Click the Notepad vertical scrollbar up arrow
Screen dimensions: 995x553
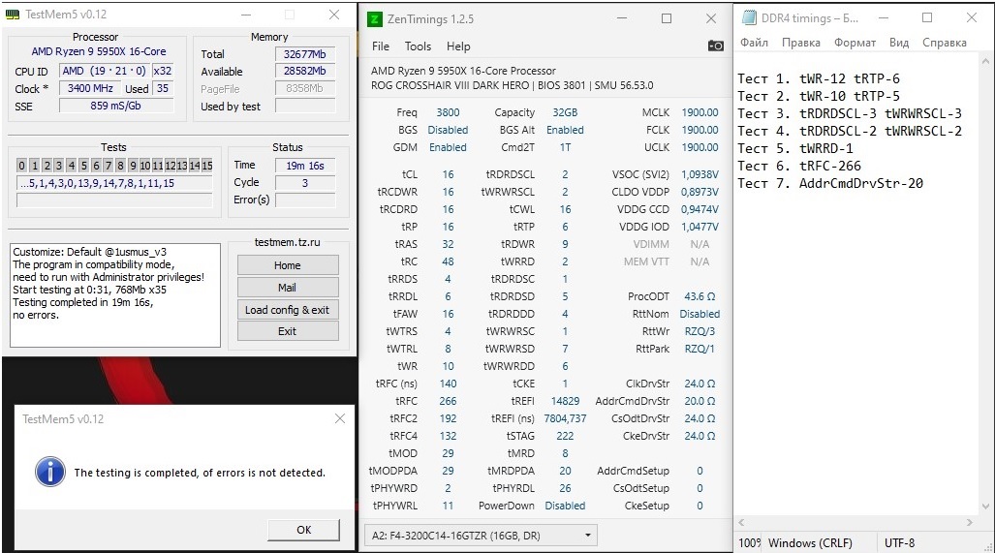(x=985, y=62)
